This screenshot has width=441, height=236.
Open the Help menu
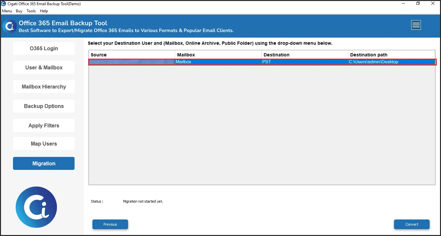[44, 11]
